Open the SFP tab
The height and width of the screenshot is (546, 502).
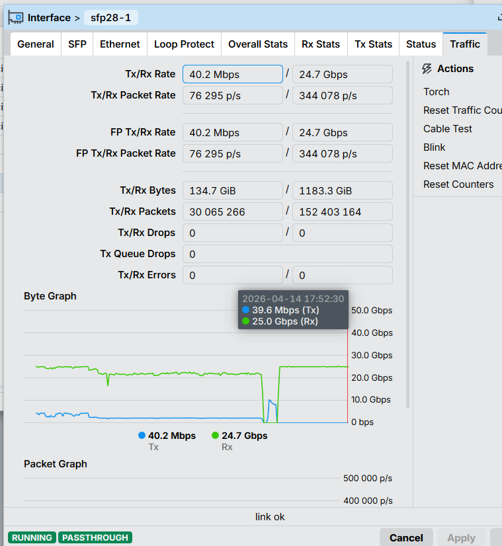point(77,44)
